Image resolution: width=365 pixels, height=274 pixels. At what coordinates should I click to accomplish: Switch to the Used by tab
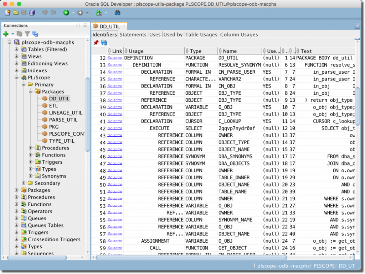pyautogui.click(x=173, y=35)
